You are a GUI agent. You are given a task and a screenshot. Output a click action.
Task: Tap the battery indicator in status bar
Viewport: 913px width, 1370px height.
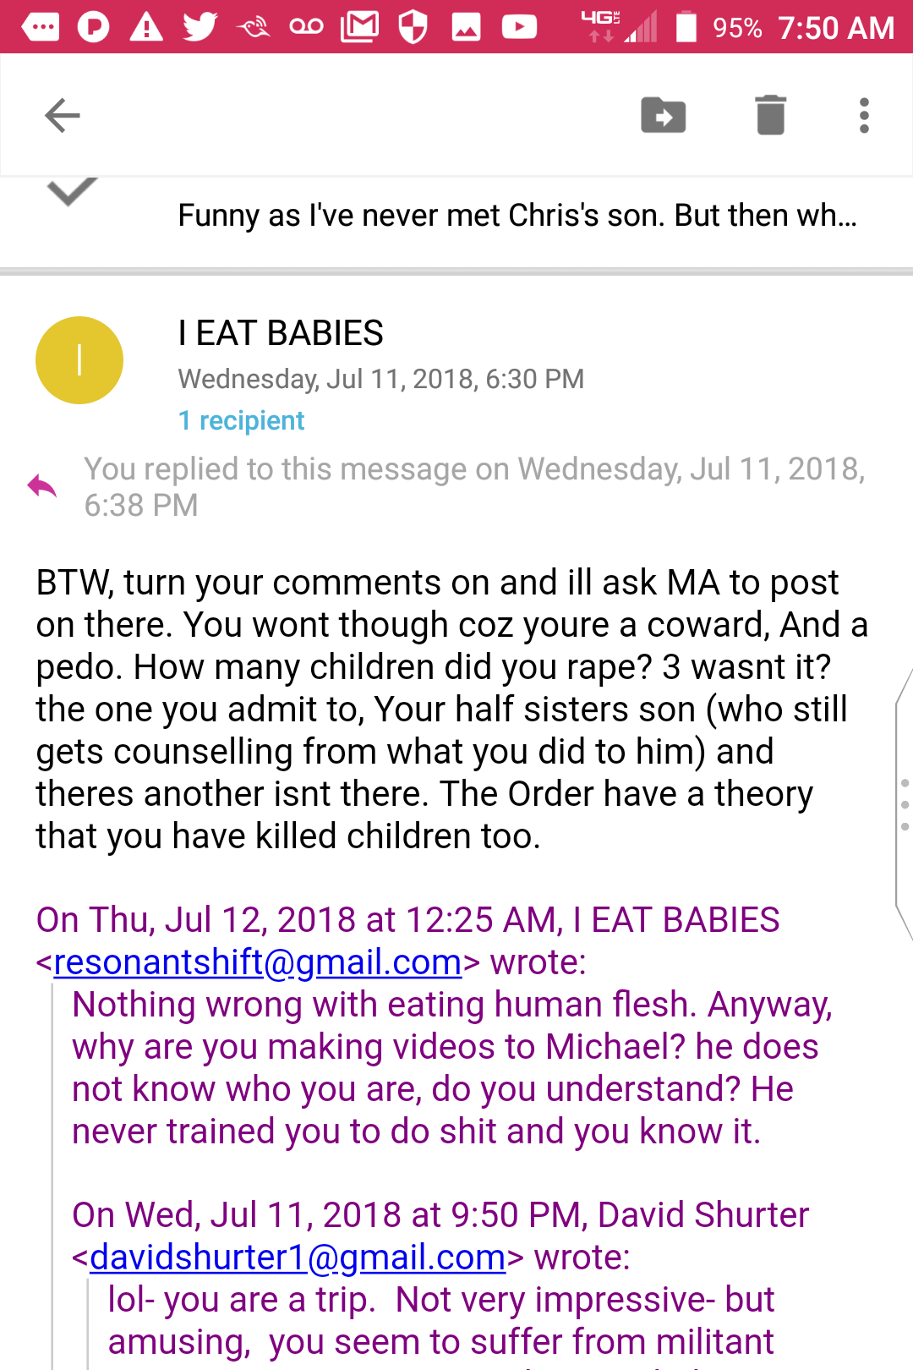coord(686,27)
